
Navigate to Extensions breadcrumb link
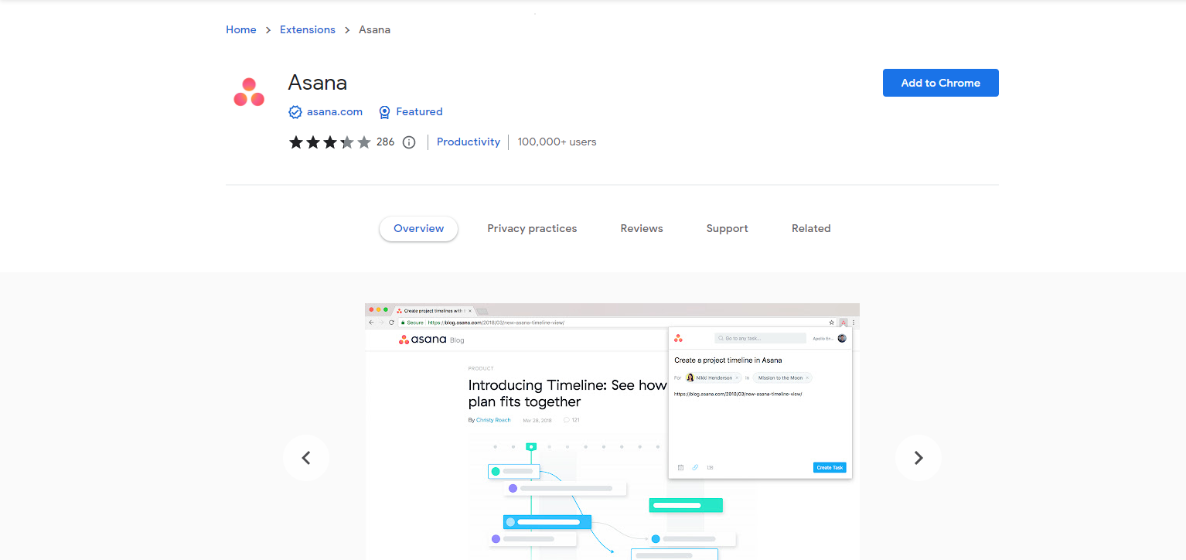[308, 29]
